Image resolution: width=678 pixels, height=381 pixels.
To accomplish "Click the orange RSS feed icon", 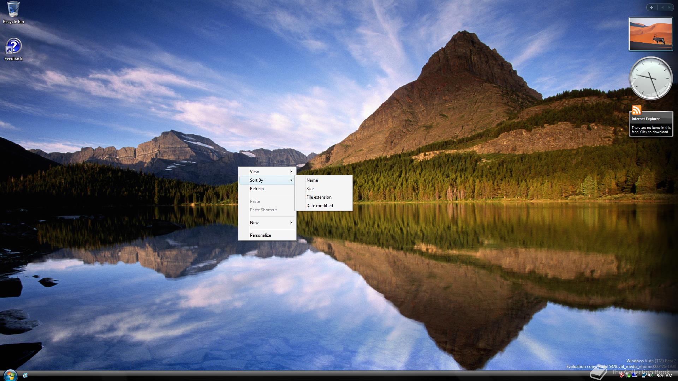I will [636, 110].
